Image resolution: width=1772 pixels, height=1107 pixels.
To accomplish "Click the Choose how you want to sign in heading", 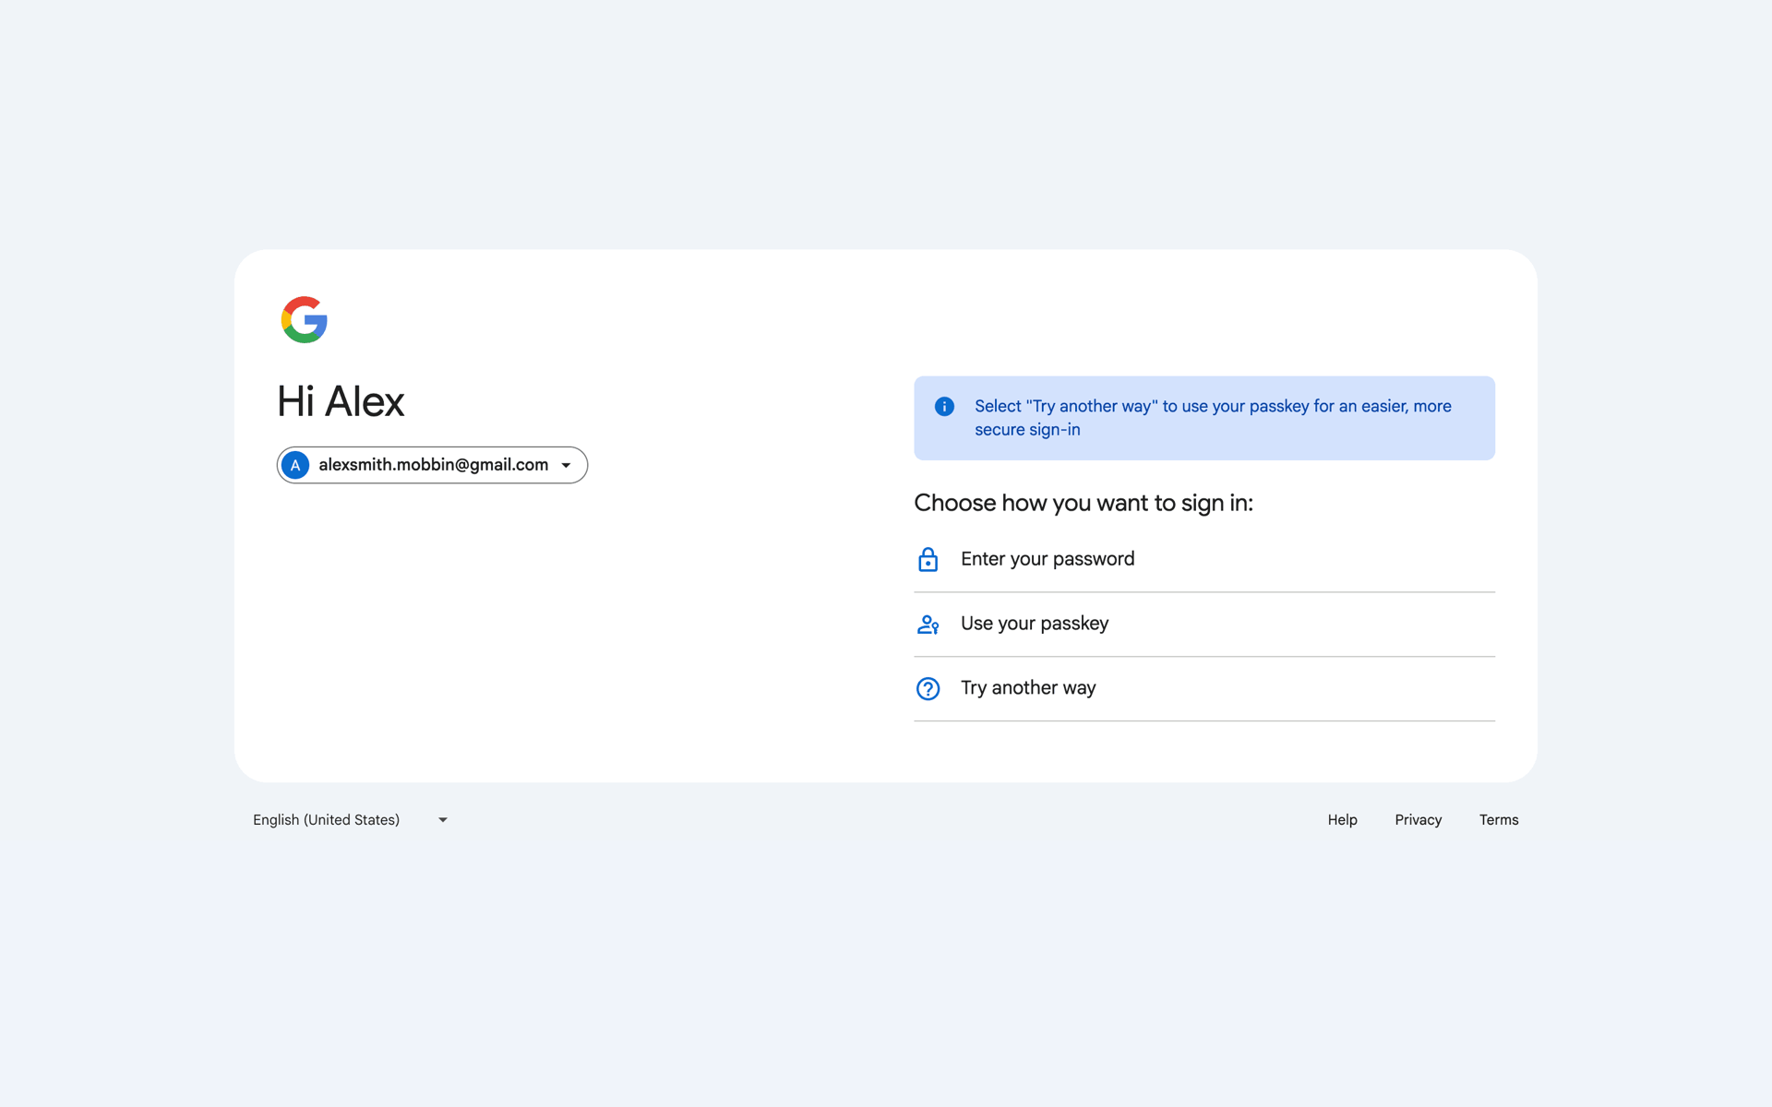I will pyautogui.click(x=1084, y=503).
